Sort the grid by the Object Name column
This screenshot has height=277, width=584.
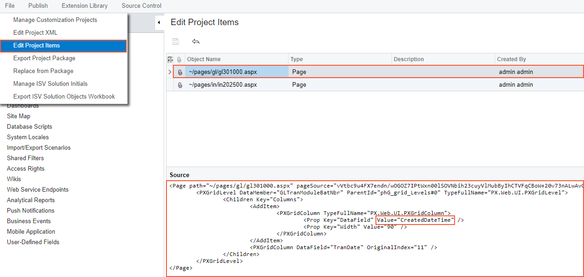click(x=204, y=59)
